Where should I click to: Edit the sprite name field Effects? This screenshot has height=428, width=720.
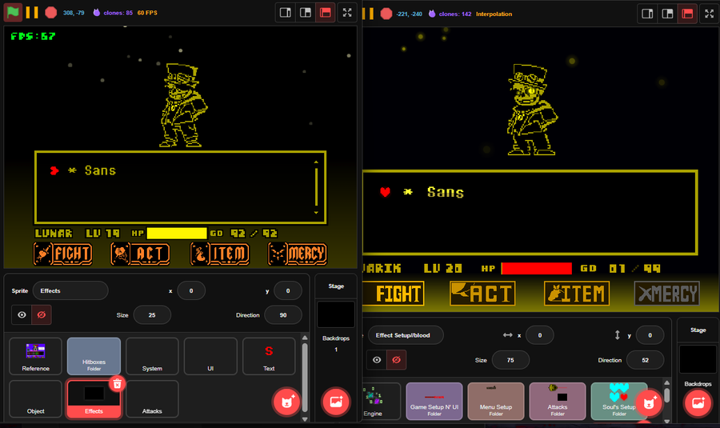[70, 290]
